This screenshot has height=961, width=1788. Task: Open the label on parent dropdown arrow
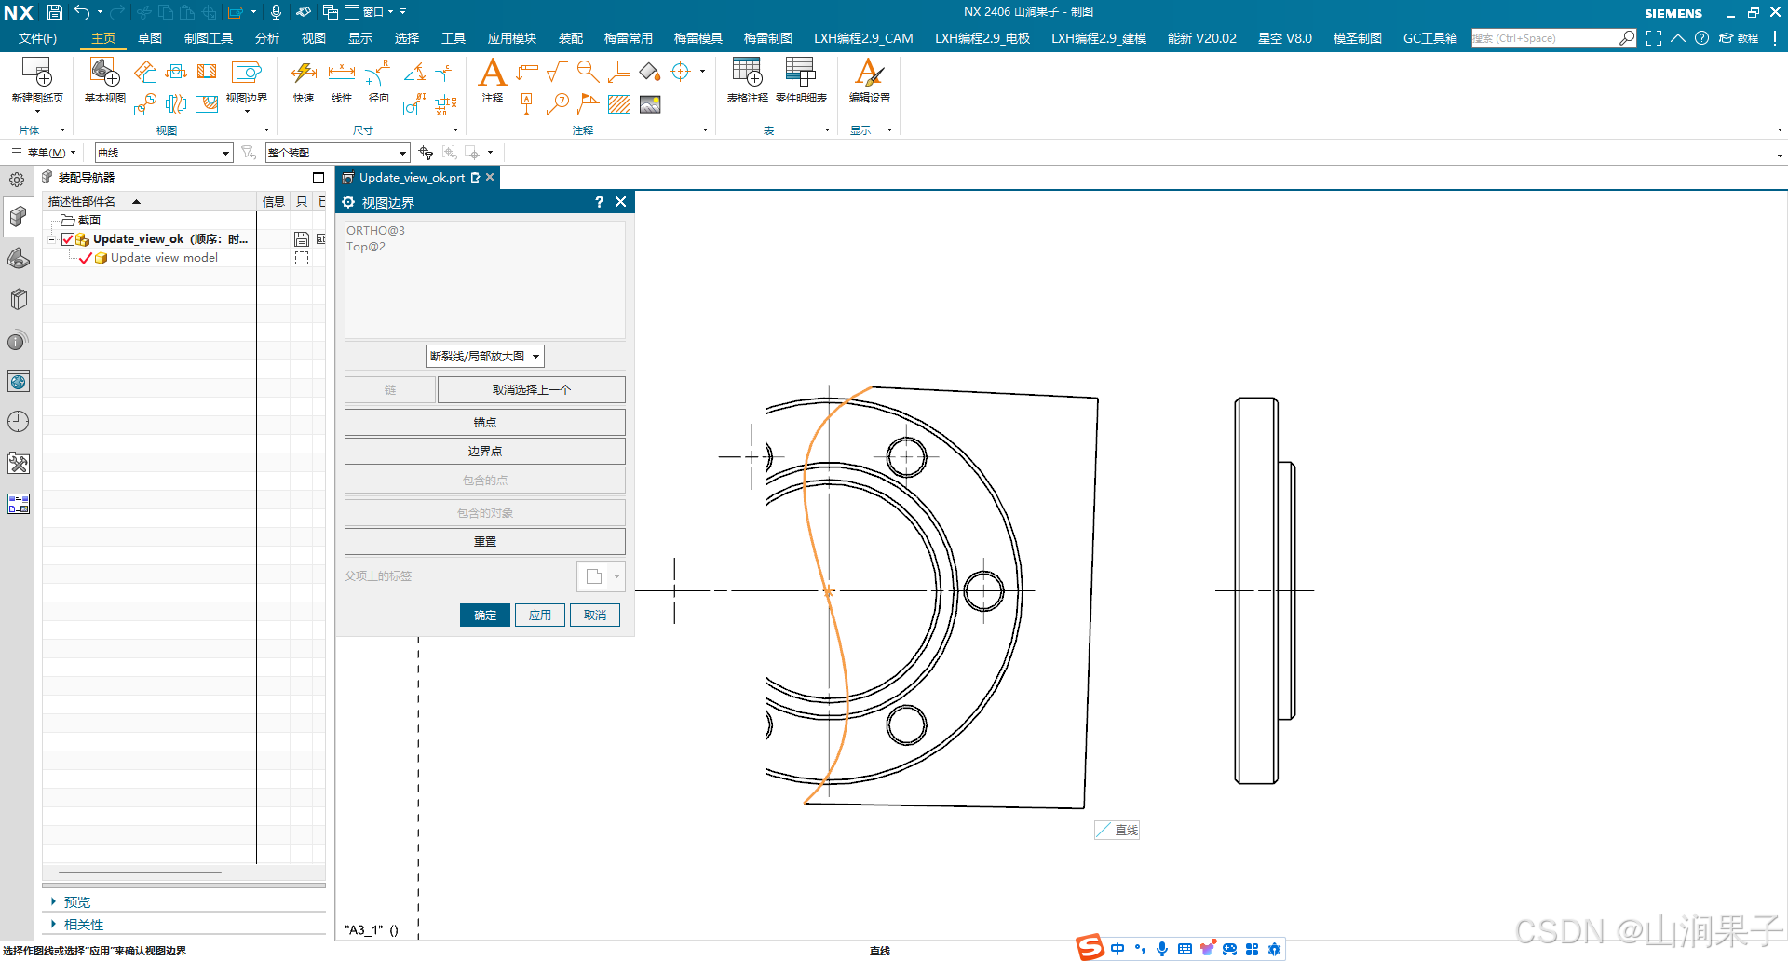(616, 576)
